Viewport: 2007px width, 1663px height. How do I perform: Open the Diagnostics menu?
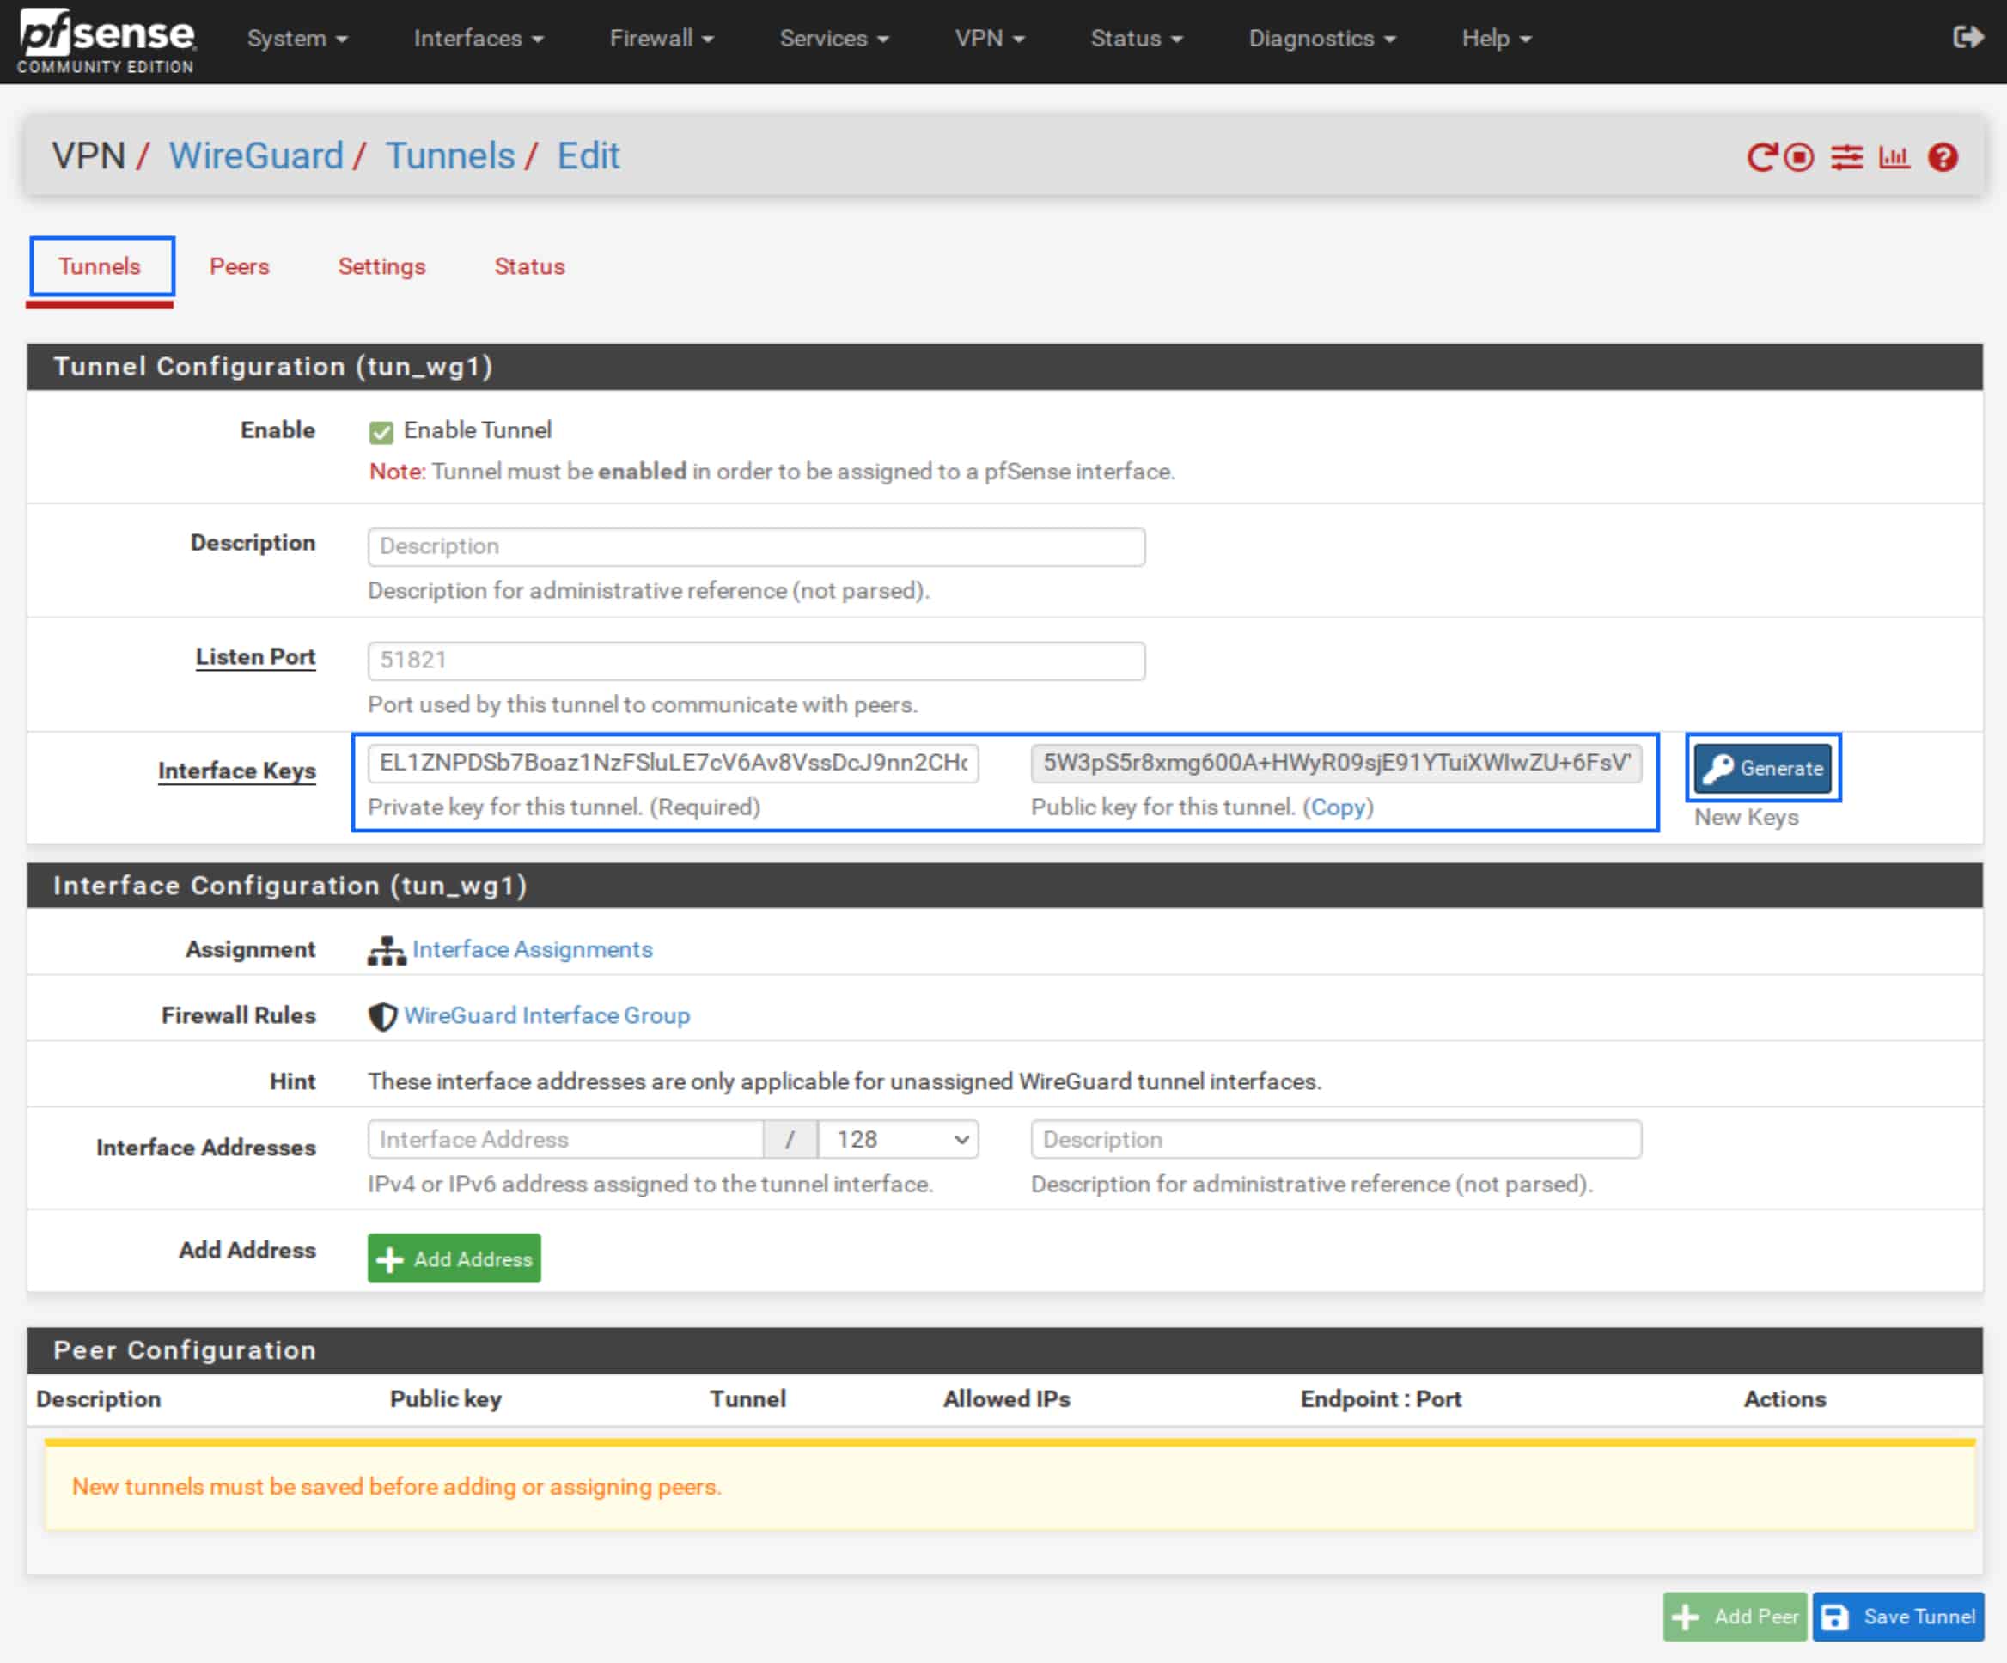coord(1321,39)
